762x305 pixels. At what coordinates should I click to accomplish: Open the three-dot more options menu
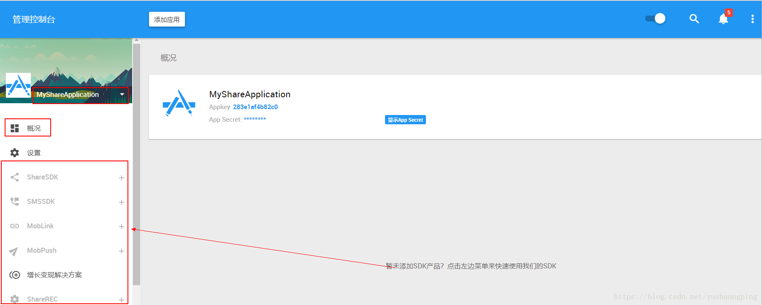(x=752, y=19)
